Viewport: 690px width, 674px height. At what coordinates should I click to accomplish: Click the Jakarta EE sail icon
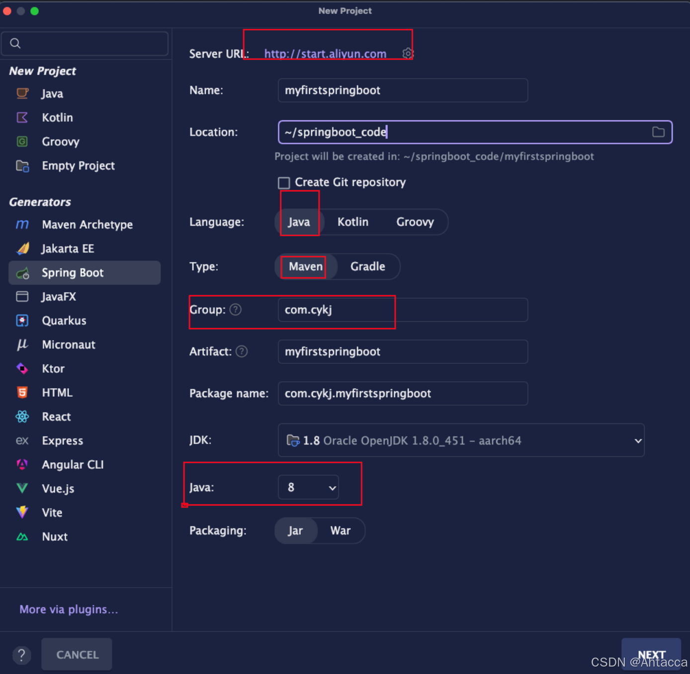coord(23,249)
